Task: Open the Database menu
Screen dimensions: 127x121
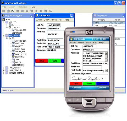Action: [23, 7]
